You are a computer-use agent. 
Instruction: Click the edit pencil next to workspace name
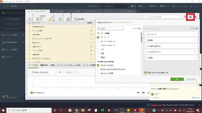tap(131, 23)
